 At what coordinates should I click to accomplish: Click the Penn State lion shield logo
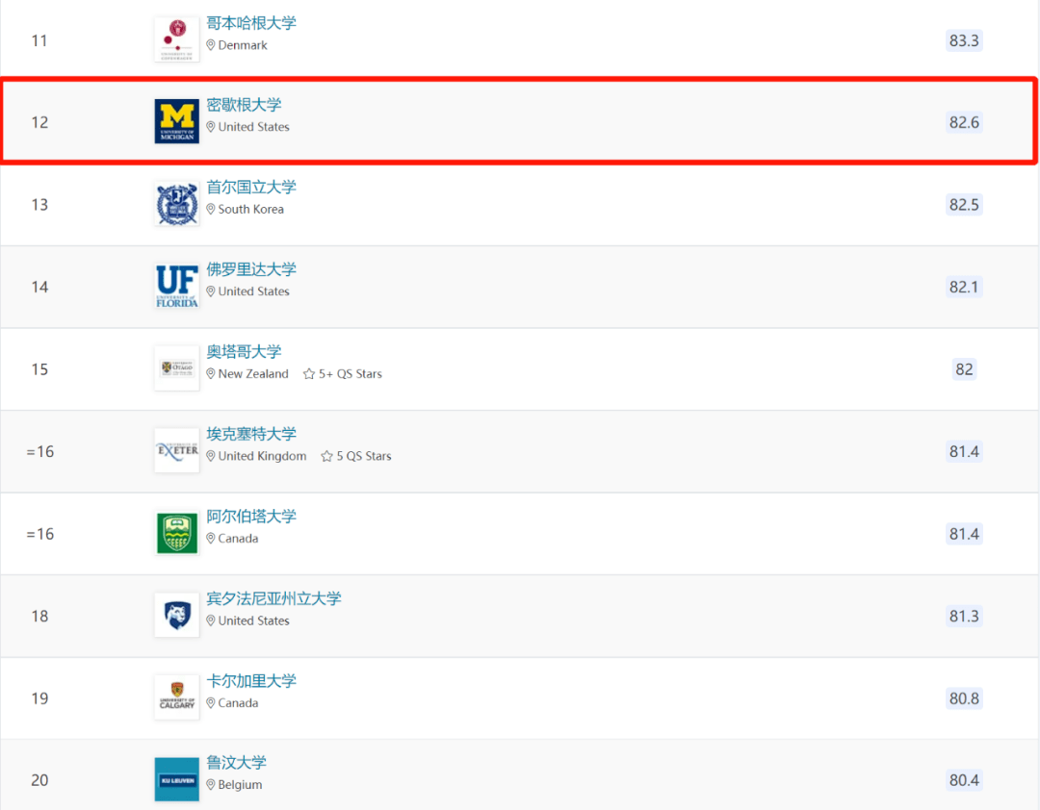177,615
